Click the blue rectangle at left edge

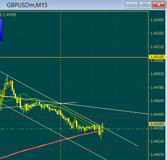click(x=1, y=30)
